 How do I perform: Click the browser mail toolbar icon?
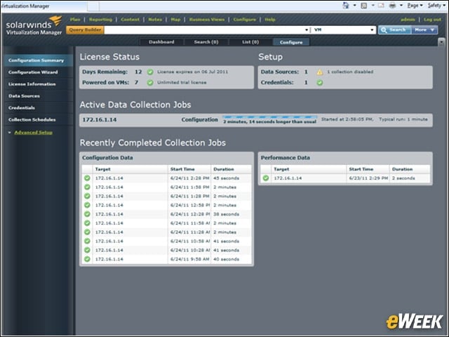click(x=381, y=5)
